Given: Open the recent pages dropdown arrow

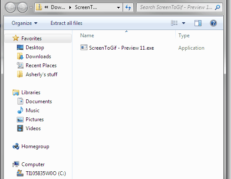Looking at the screenshot, I should click(31, 7).
